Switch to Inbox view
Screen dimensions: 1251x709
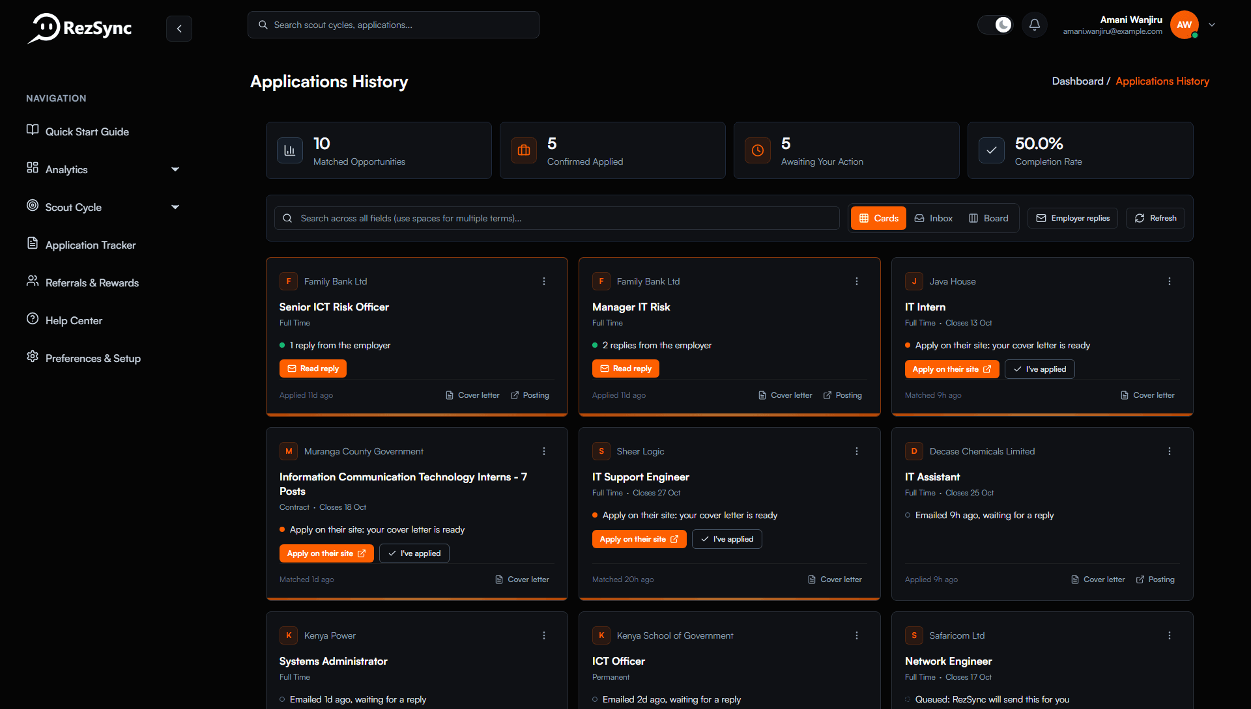click(934, 218)
